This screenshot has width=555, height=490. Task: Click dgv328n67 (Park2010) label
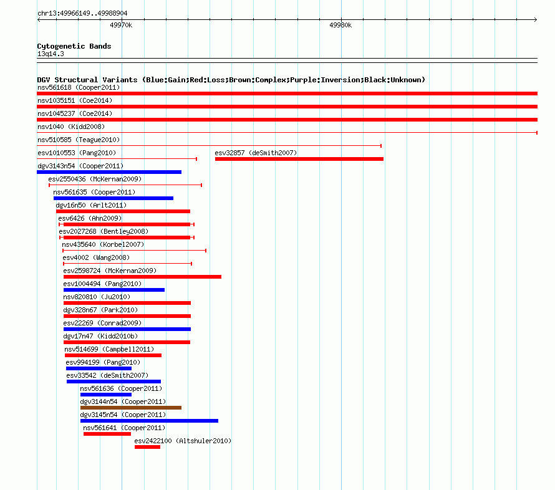coord(100,310)
